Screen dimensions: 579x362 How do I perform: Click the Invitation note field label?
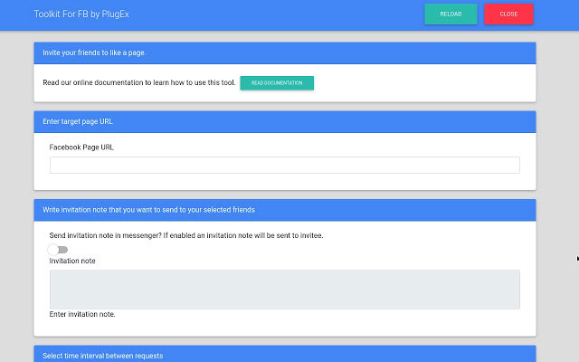(72, 261)
